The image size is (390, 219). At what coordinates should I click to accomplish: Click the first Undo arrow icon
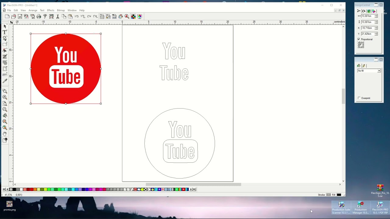76,16
